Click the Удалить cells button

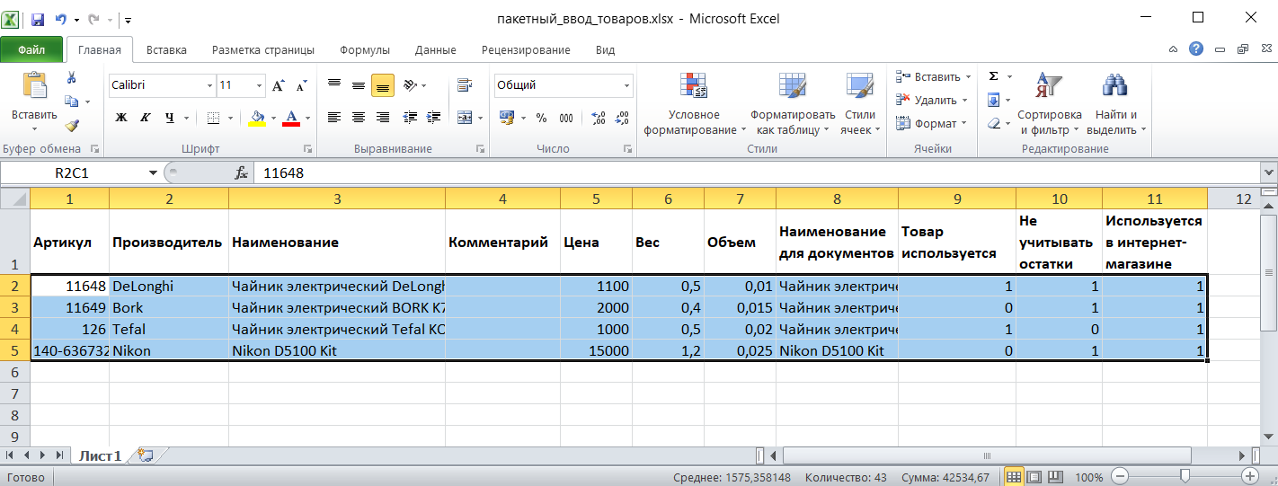[930, 100]
